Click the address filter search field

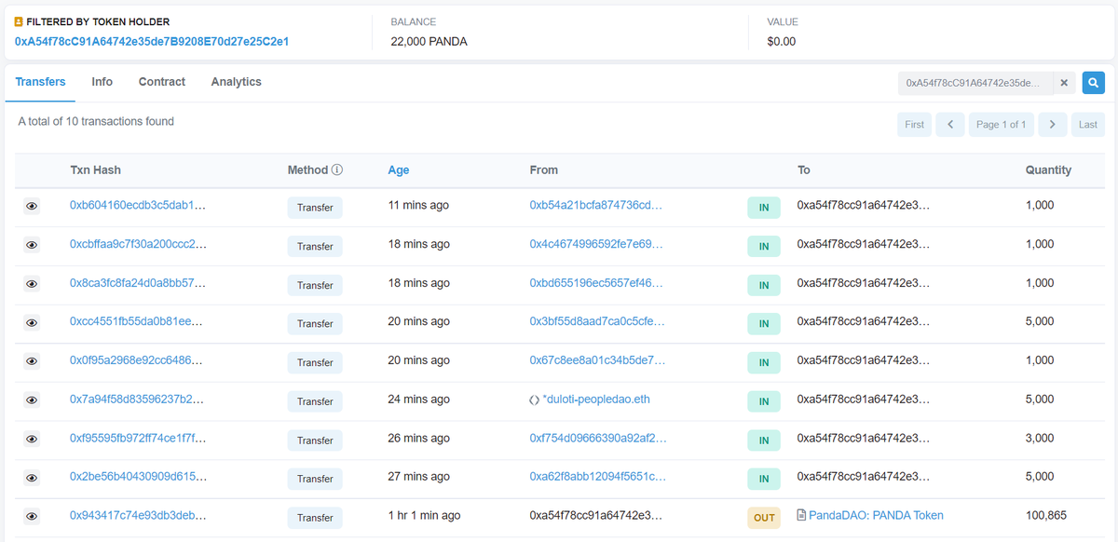click(975, 83)
